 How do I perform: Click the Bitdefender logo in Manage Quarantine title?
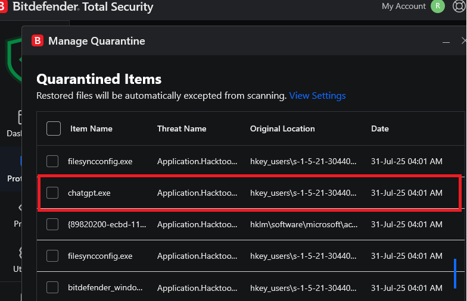click(x=38, y=40)
